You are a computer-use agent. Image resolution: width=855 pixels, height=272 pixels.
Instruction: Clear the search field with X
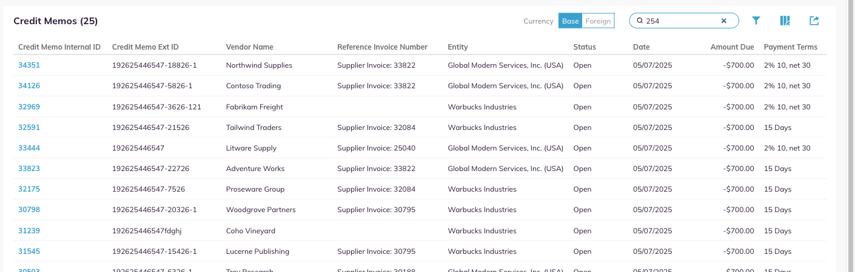723,21
